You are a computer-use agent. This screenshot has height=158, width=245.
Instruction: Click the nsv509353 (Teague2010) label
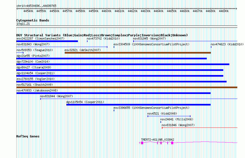click(35, 50)
